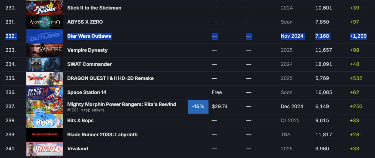Click rank number 240.

tap(11, 149)
